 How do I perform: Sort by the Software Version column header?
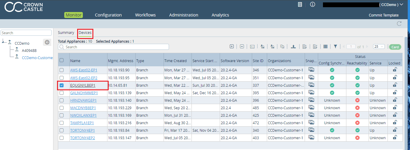[x=235, y=61]
